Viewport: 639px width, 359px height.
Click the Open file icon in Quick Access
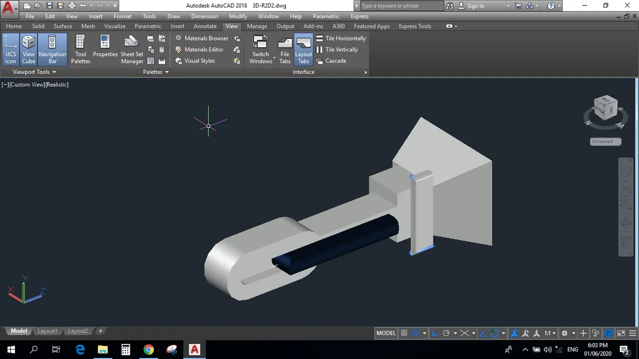click(x=38, y=6)
